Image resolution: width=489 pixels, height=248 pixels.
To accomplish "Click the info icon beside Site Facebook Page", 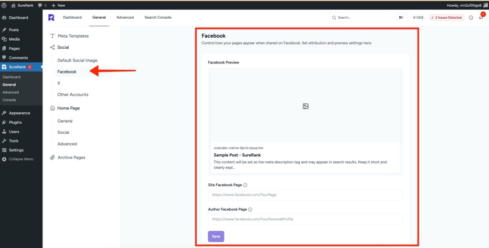I will [x=245, y=185].
